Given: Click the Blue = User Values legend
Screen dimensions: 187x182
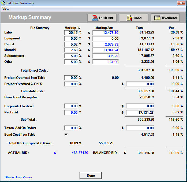Looking at the screenshot, I should (18, 177).
